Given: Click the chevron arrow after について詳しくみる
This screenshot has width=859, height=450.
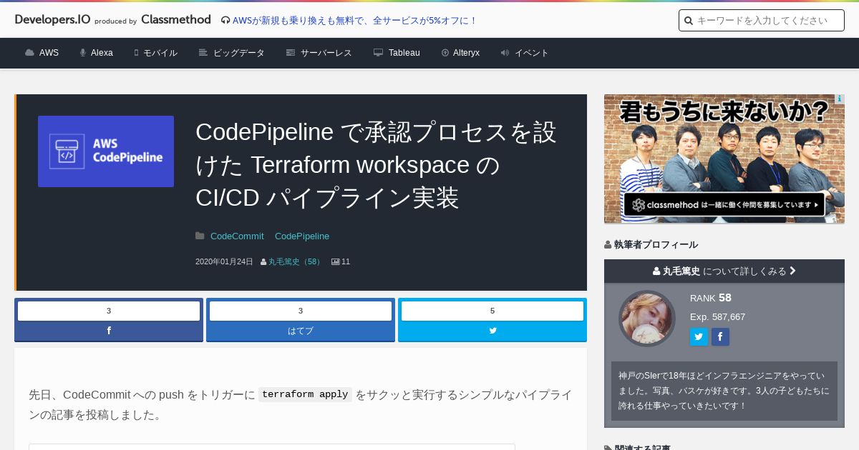Looking at the screenshot, I should (x=792, y=271).
